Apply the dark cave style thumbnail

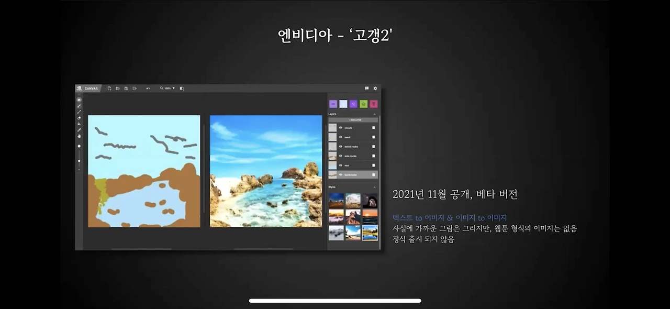370,201
